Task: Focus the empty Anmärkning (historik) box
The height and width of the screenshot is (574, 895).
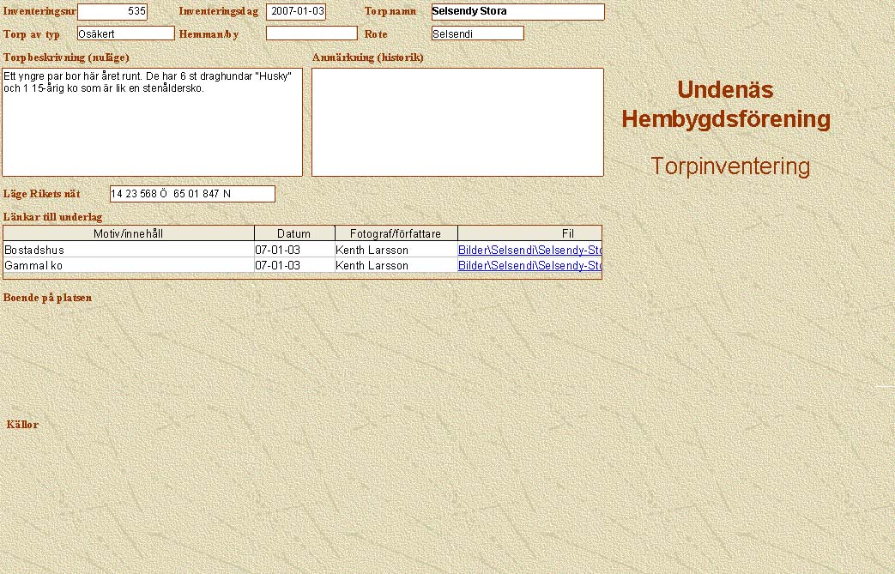Action: [457, 122]
